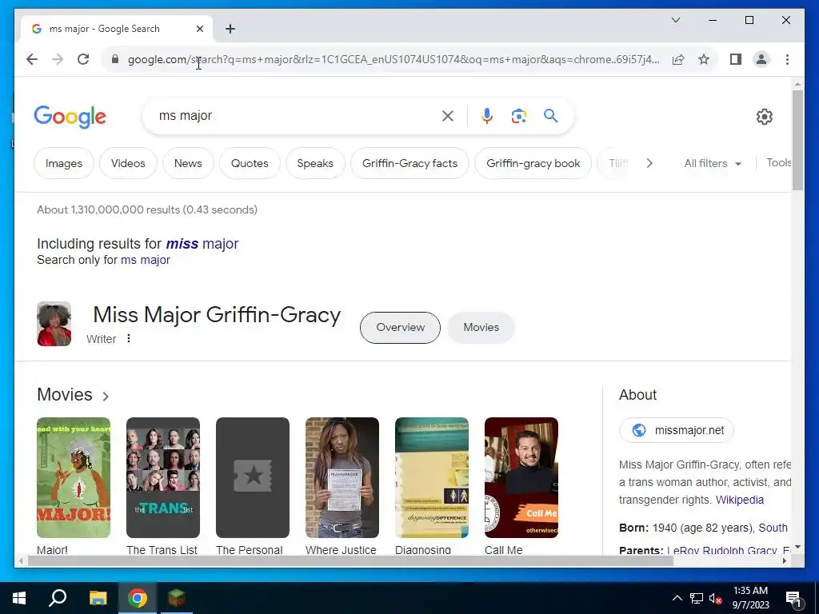Open Chrome profile avatar menu
The width and height of the screenshot is (819, 614).
[761, 59]
